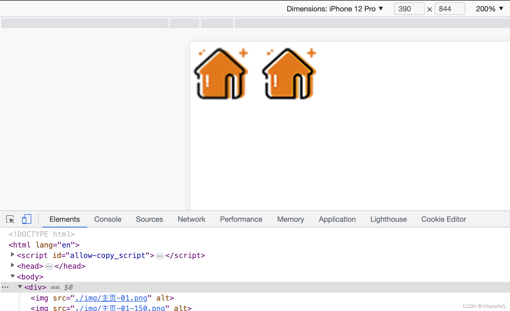Show the script node's collapsed content ellipsis

(160, 256)
